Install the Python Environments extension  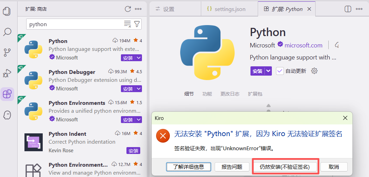coord(128,120)
